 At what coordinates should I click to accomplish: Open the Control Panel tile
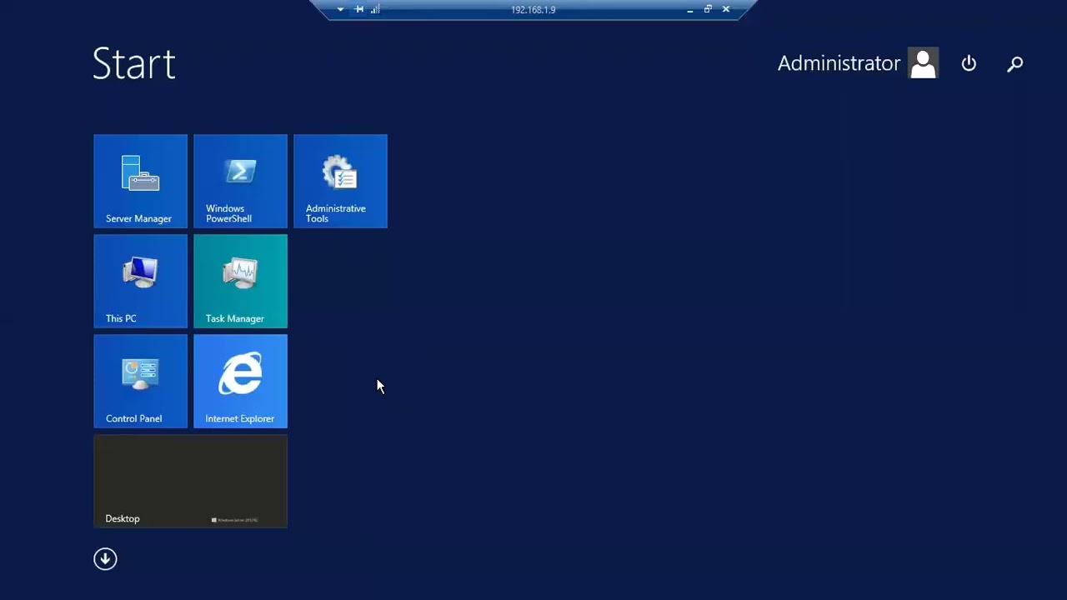pos(140,381)
